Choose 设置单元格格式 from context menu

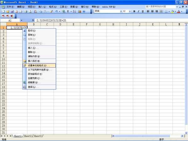point(37,65)
